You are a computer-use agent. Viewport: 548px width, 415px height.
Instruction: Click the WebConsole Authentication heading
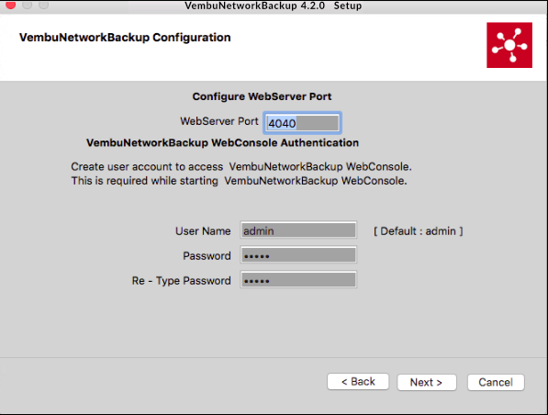[x=222, y=142]
